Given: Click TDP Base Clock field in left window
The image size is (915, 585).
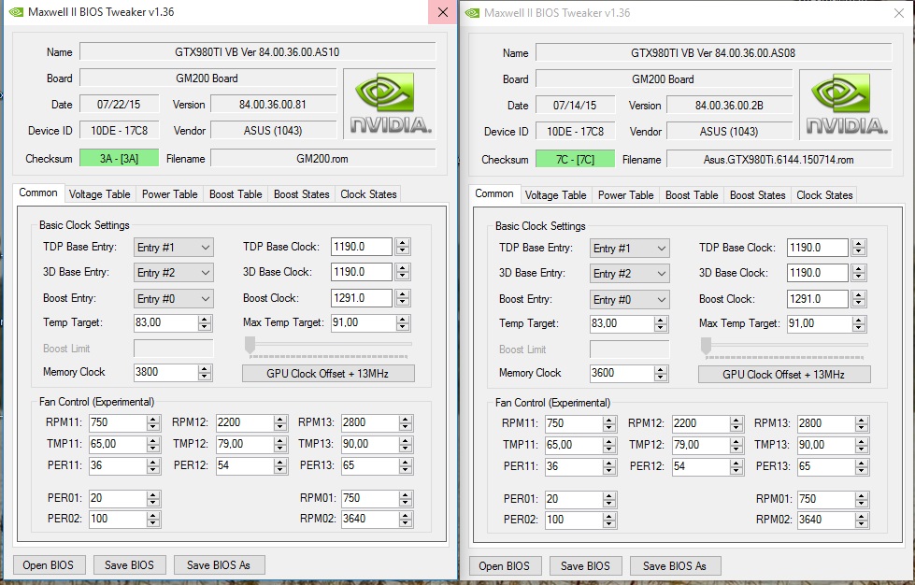Looking at the screenshot, I should click(x=361, y=247).
